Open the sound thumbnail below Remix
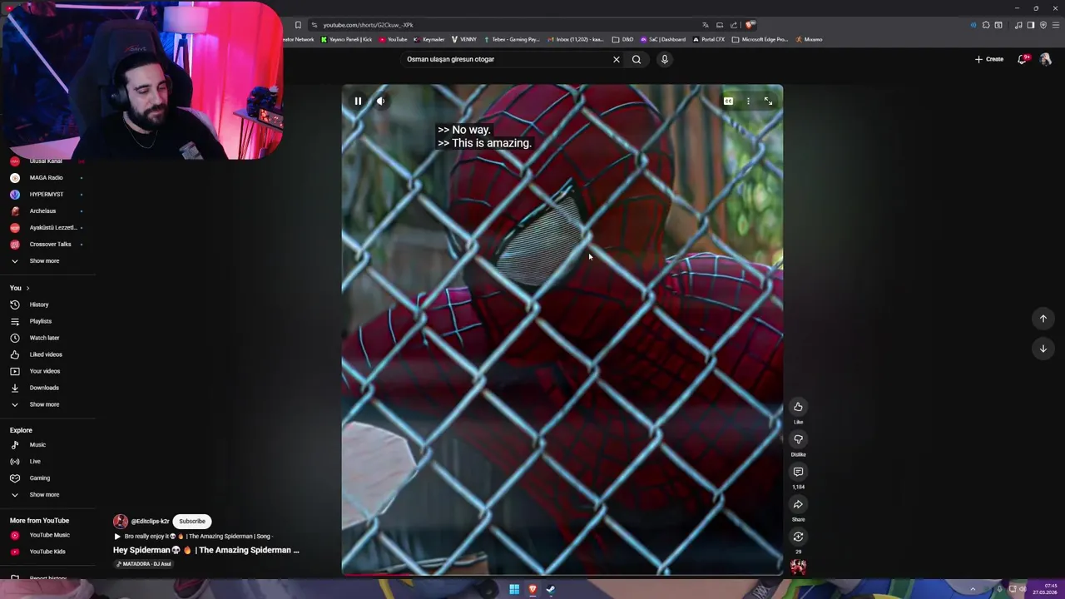Screen dimensions: 1065x599 click(798, 567)
